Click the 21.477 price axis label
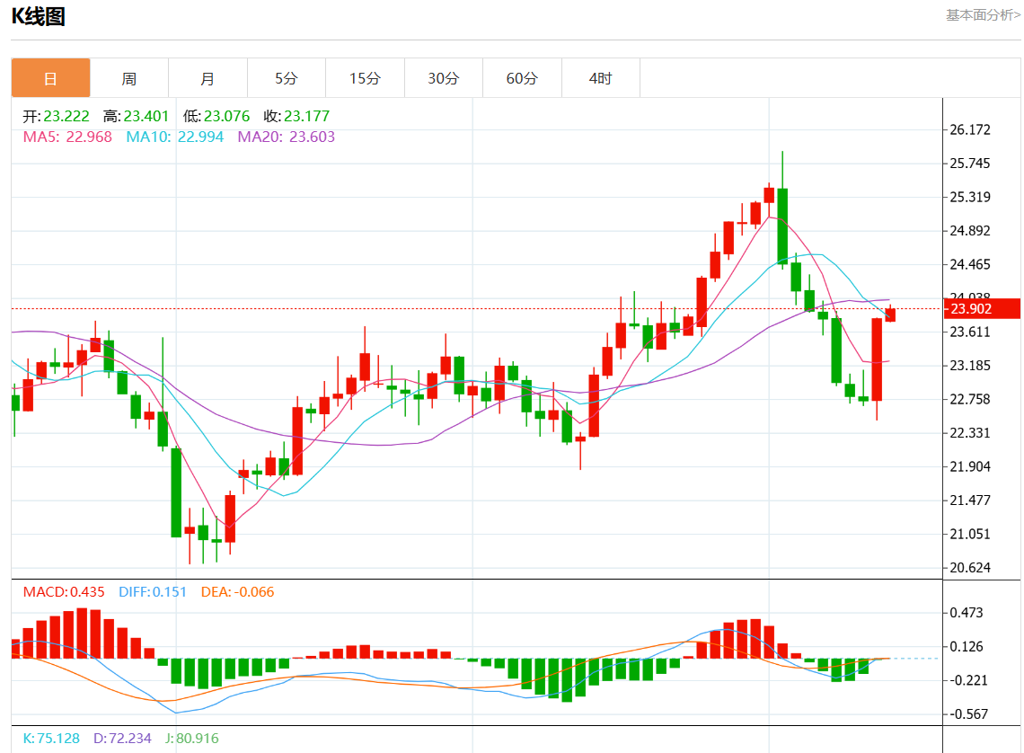The height and width of the screenshot is (753, 1024). coord(970,501)
